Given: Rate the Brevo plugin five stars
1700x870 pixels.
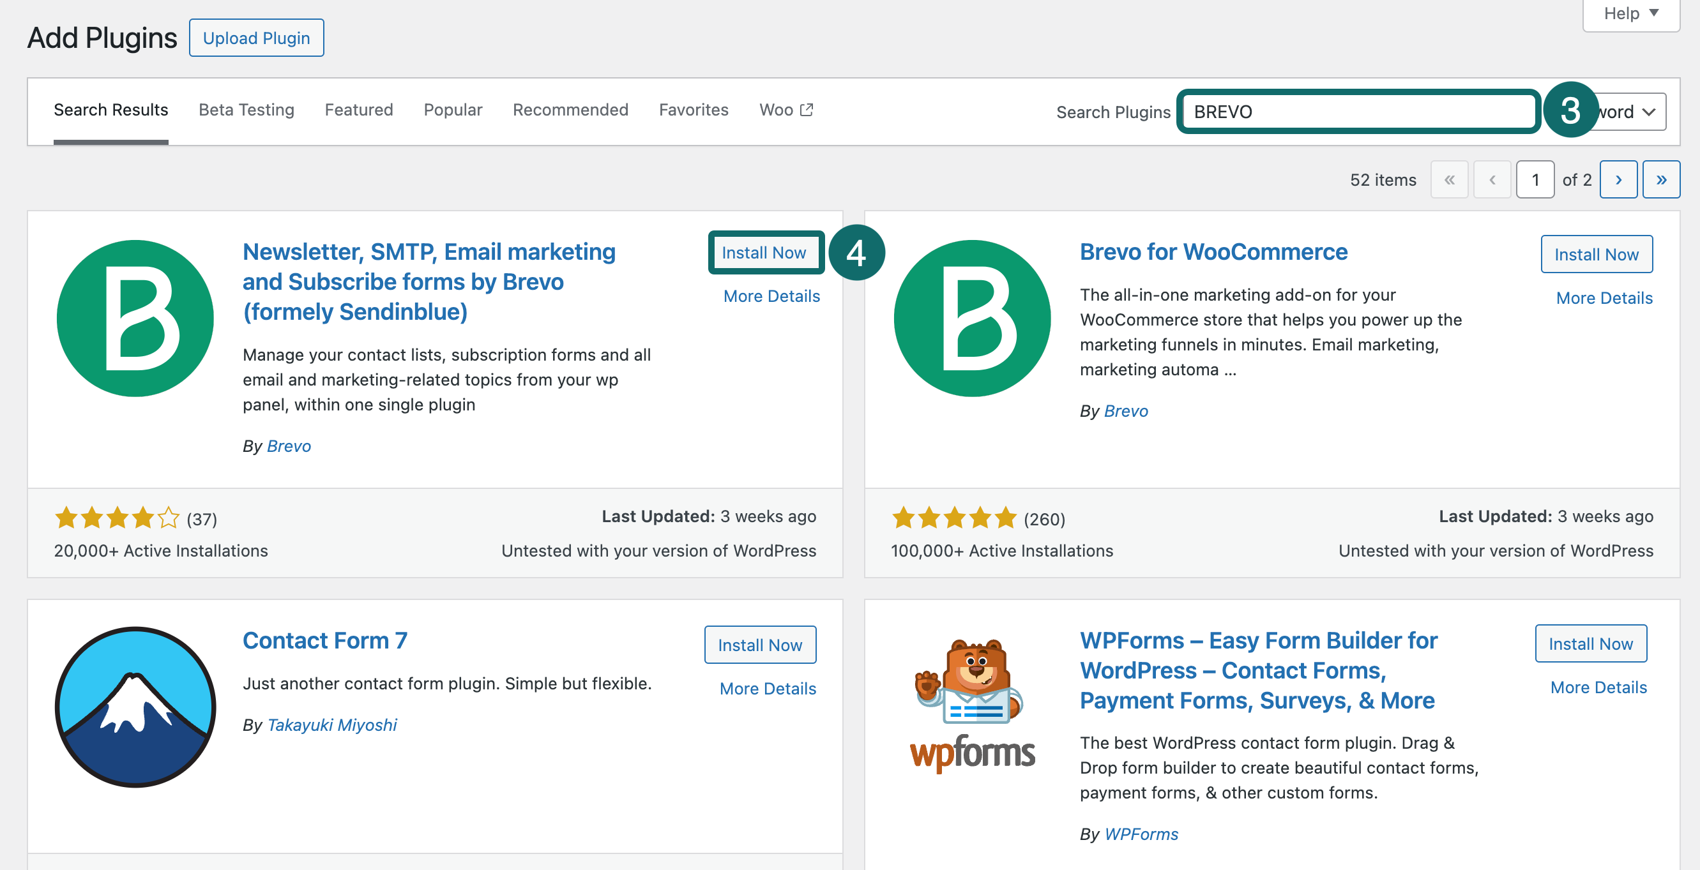Looking at the screenshot, I should coord(1007,519).
